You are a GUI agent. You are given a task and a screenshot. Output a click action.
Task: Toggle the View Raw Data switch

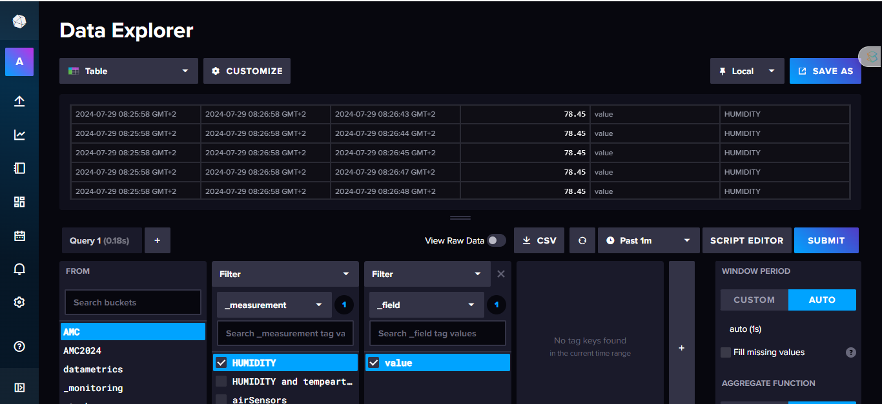pos(496,240)
